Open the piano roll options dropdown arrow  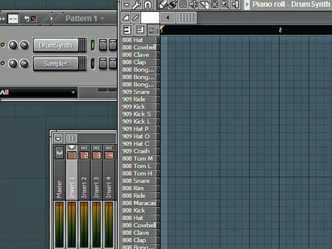[x=127, y=5]
